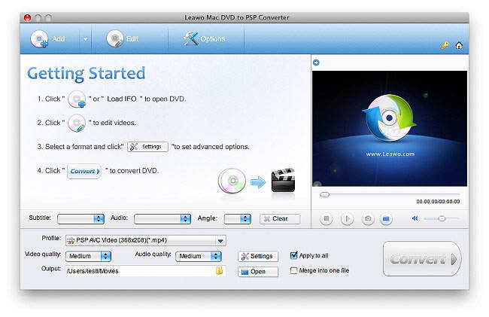Viewport: 489px width, 317px height.
Task: Click the edit video disc icon in step 2
Action: 77,123
